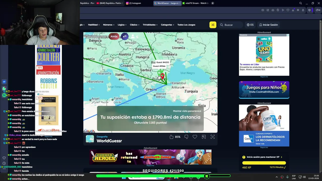Screen dimensions: 322x181
Task: Click the yellow random game shuffle button
Action: pos(213,25)
